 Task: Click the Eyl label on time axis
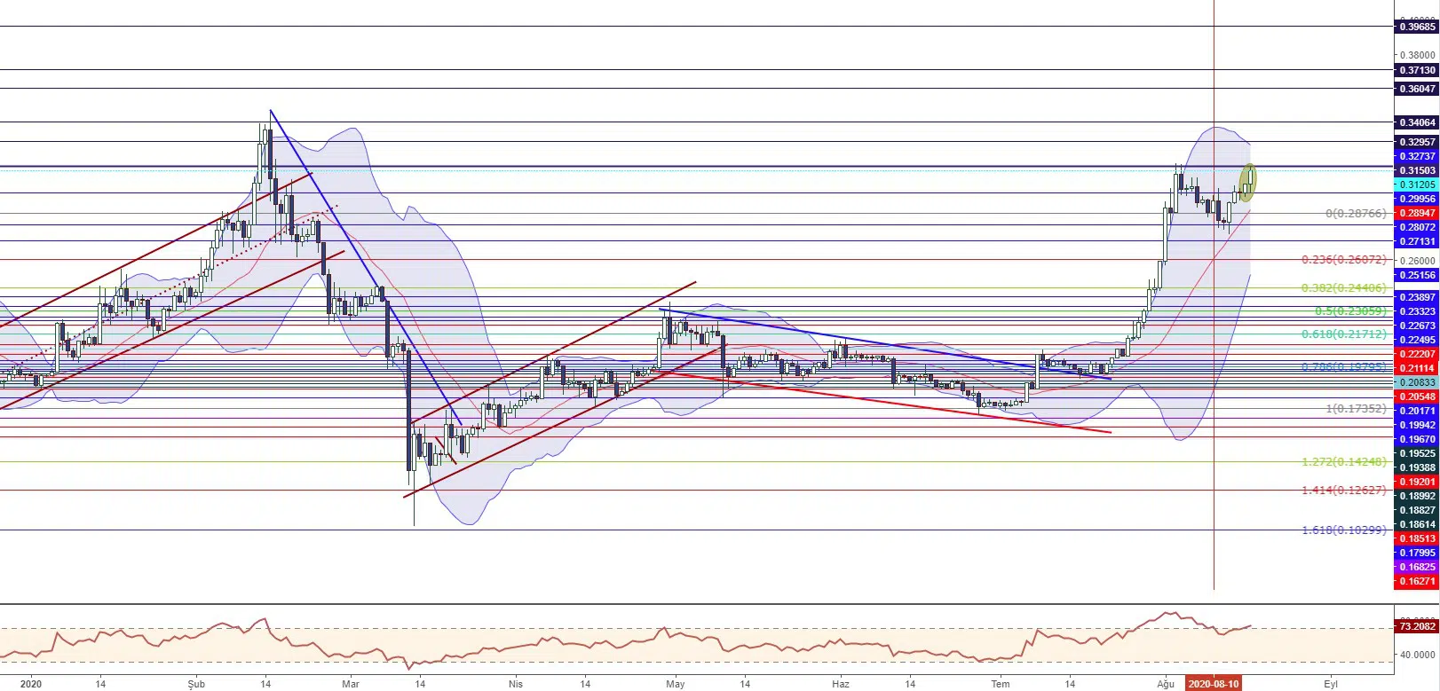click(1331, 684)
